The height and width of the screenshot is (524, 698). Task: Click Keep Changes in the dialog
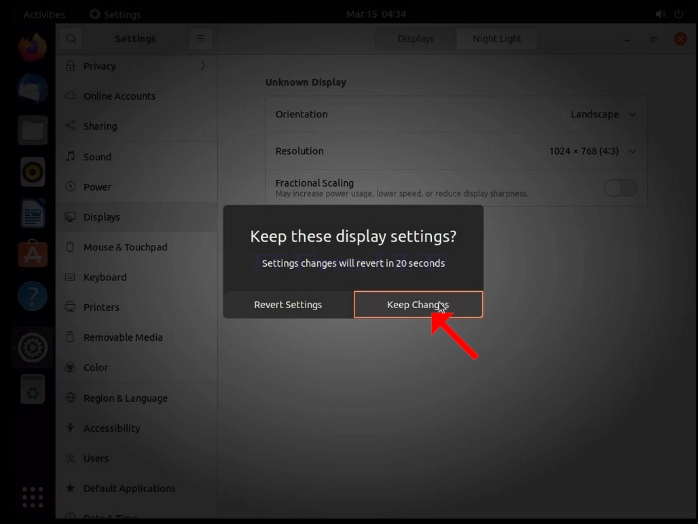(x=418, y=305)
